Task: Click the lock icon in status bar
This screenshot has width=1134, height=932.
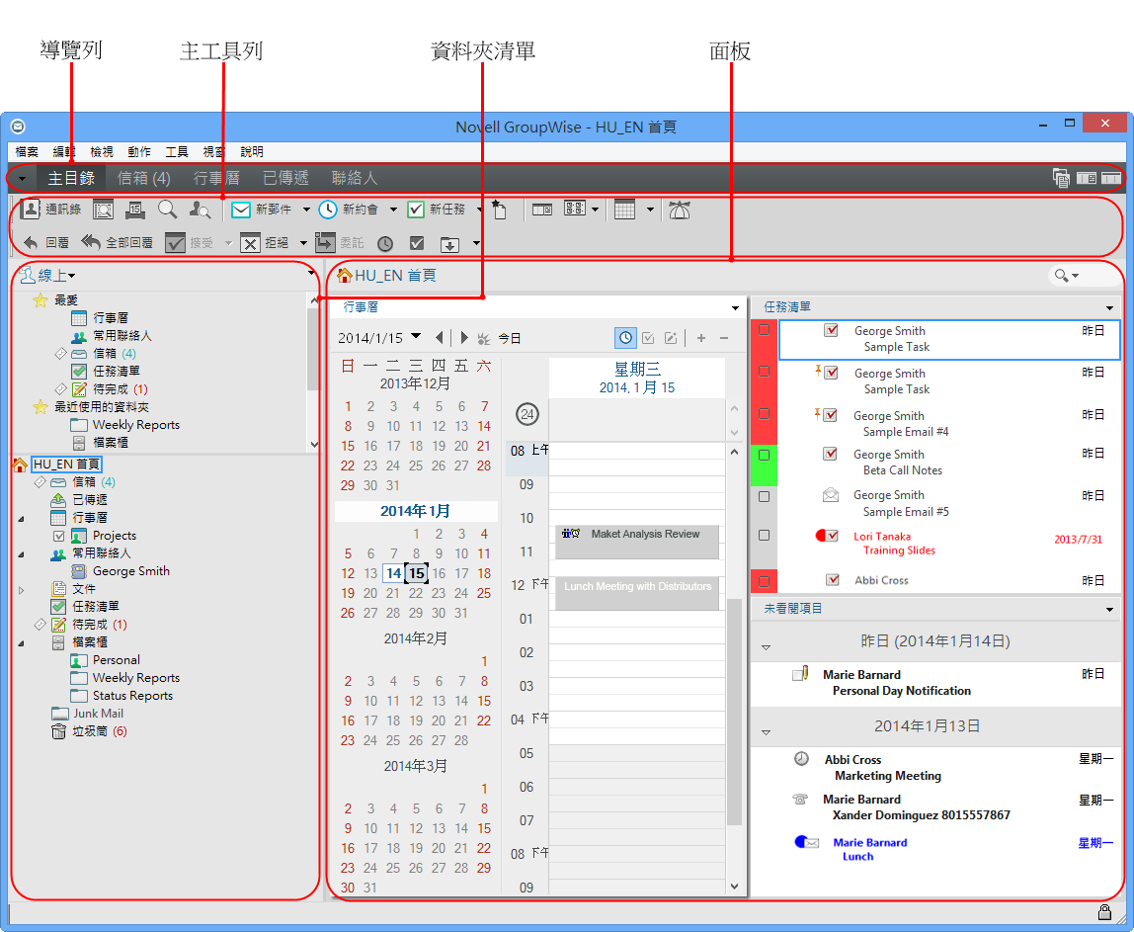Action: 1104,911
